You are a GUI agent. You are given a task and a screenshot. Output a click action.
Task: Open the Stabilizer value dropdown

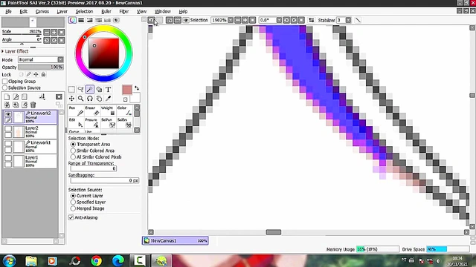pyautogui.click(x=348, y=20)
